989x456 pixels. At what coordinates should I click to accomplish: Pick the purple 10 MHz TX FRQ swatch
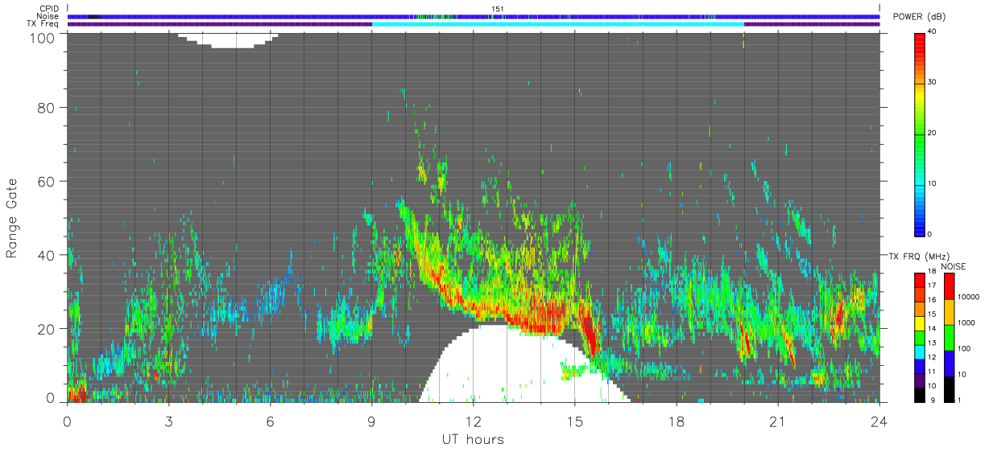pos(920,379)
